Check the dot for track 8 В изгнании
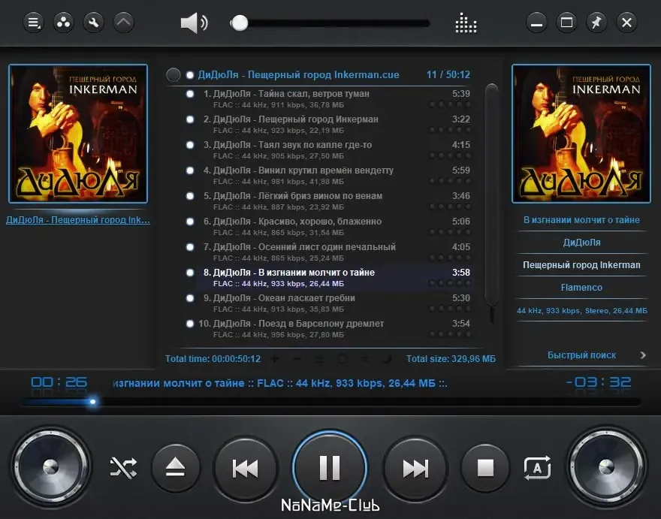The image size is (661, 519). [x=190, y=273]
